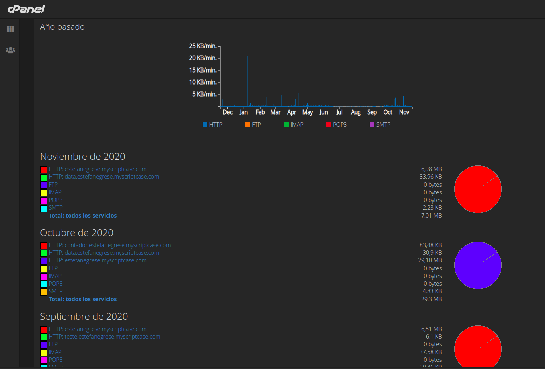Click the POP3 legend square
The width and height of the screenshot is (545, 369).
(329, 125)
